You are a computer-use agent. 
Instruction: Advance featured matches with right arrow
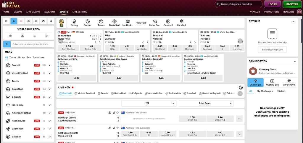[240, 41]
